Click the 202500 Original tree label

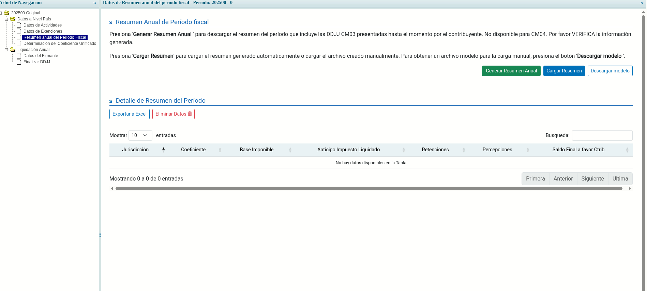click(x=26, y=13)
